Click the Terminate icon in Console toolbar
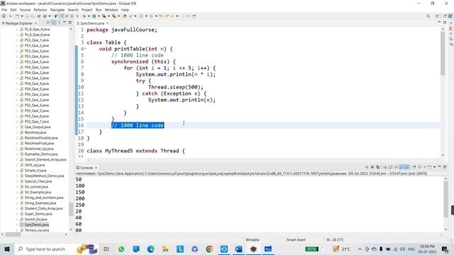The image size is (454, 255). pyautogui.click(x=367, y=167)
